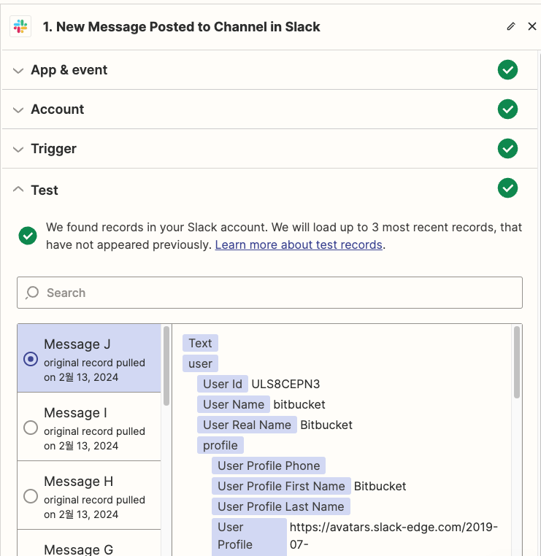This screenshot has height=556, width=541.
Task: Click green check beside found records message
Action: tap(28, 236)
